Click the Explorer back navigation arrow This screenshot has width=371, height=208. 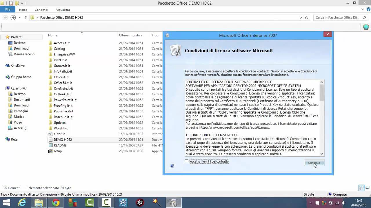point(5,18)
